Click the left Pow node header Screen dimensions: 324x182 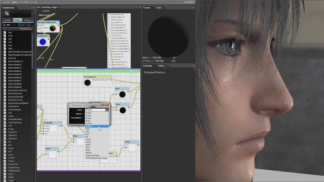point(52,149)
